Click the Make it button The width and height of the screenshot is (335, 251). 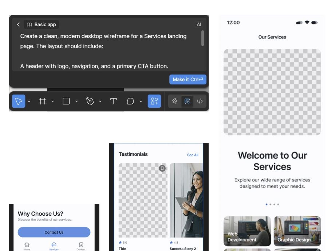[188, 79]
